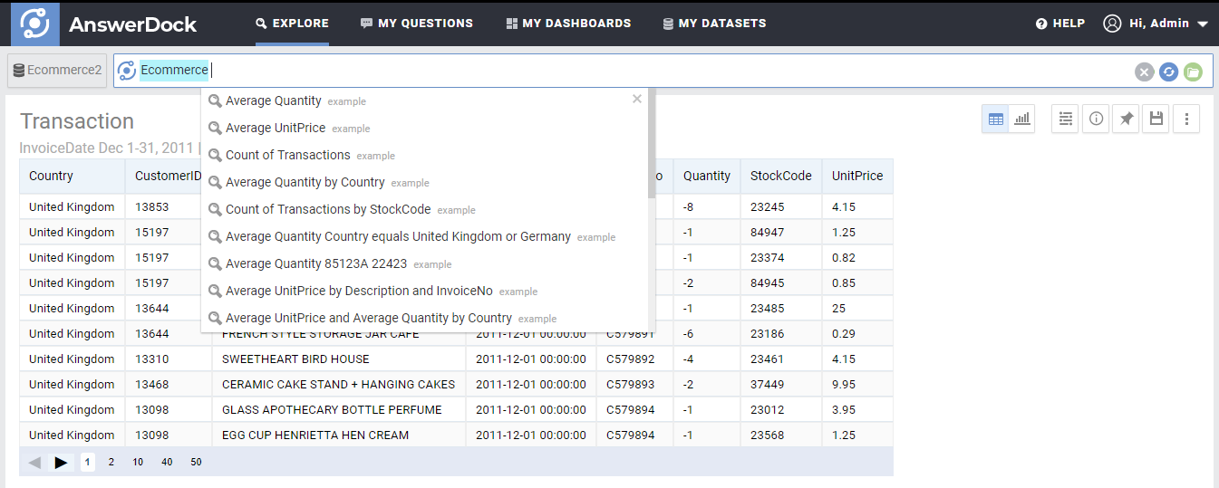This screenshot has height=488, width=1219.
Task: Click InvoiceDate Dec 1-31, 2011 filter text
Action: pyautogui.click(x=107, y=148)
